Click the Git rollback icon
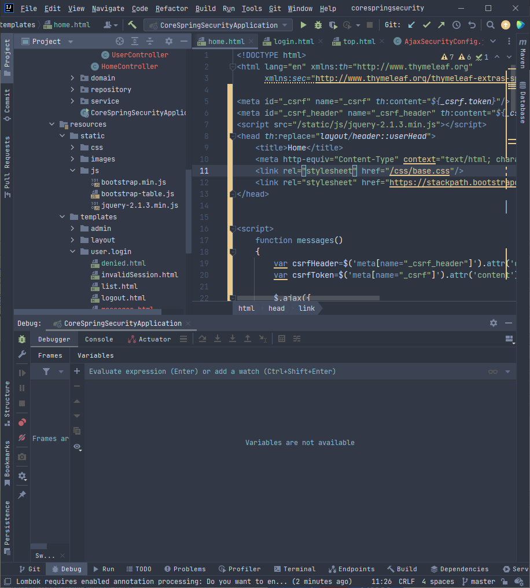The width and height of the screenshot is (530, 588). (472, 25)
